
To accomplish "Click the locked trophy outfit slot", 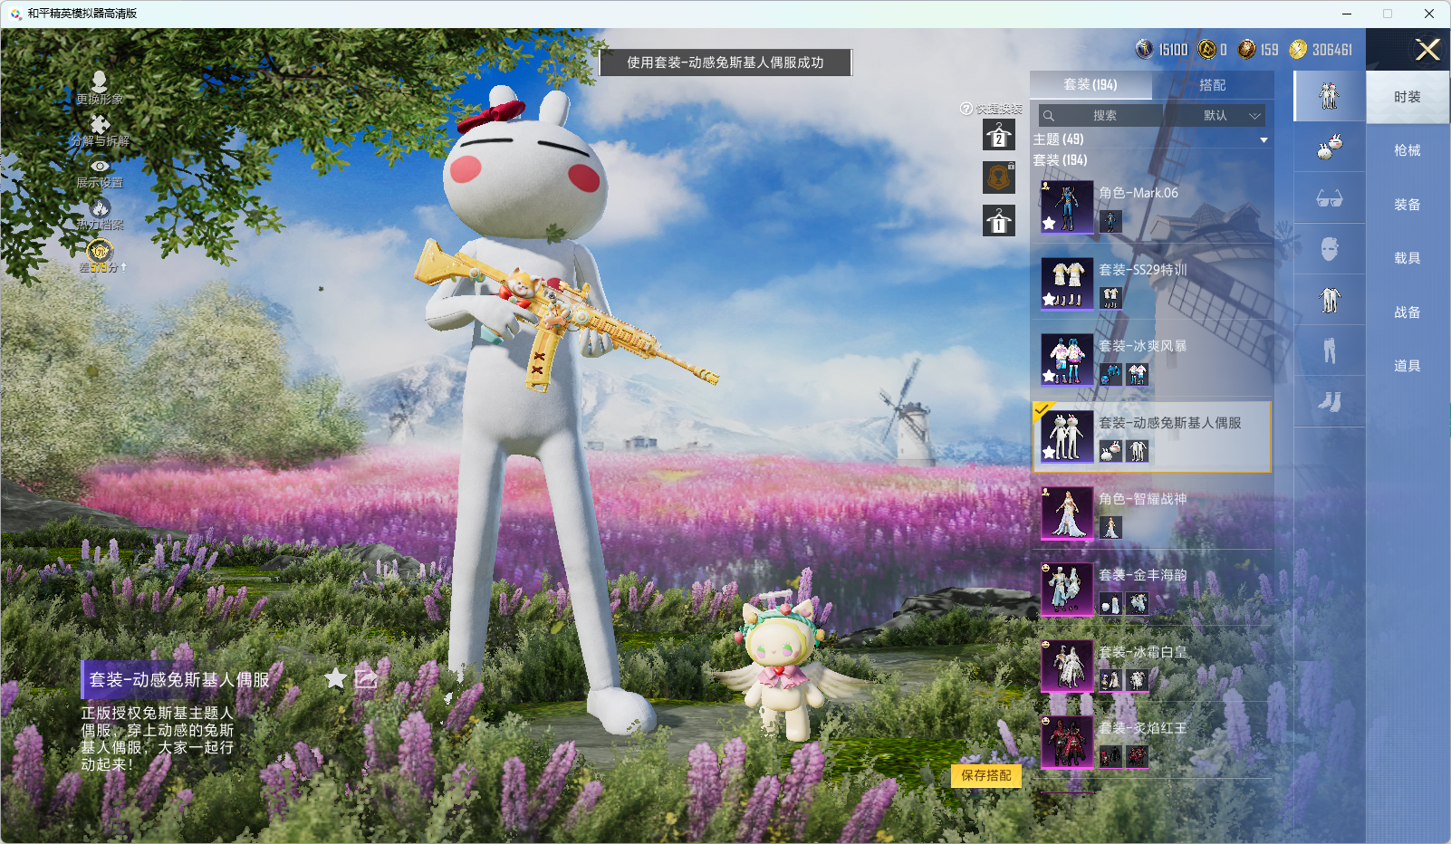I will click(999, 177).
